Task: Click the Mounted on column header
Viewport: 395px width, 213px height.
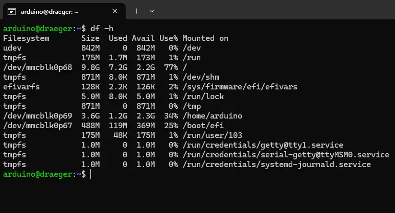Action: pos(205,38)
